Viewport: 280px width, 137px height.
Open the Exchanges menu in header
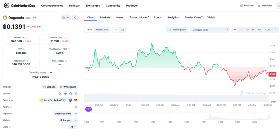click(93, 5)
